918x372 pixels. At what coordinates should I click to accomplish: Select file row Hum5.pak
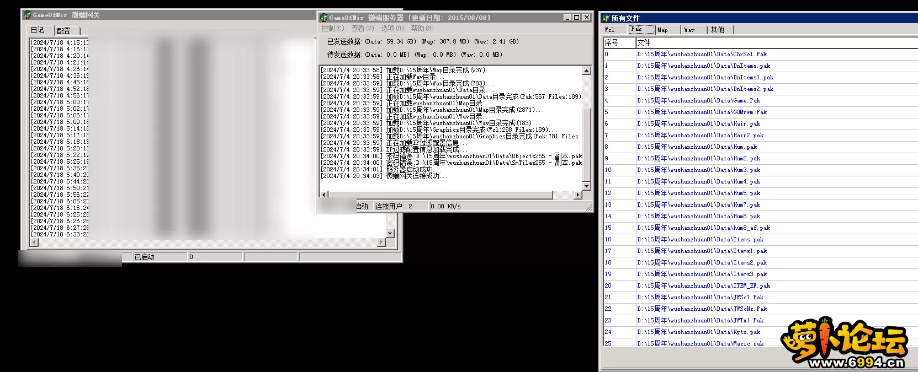[x=760, y=193]
